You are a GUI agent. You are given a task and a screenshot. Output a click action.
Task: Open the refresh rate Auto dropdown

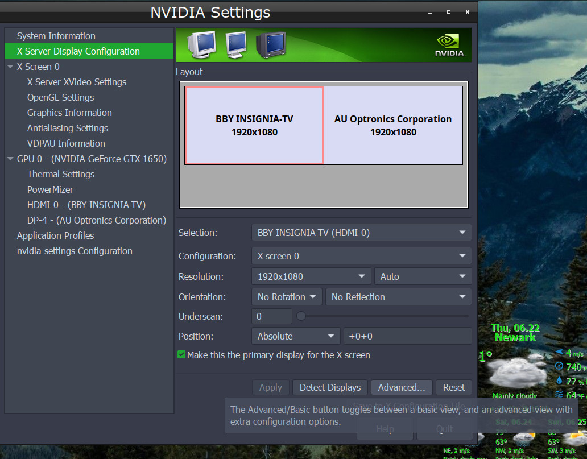tap(423, 276)
